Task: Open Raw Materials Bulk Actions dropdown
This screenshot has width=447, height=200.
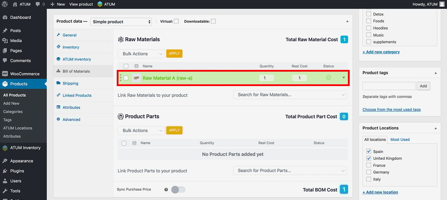Action: (141, 54)
